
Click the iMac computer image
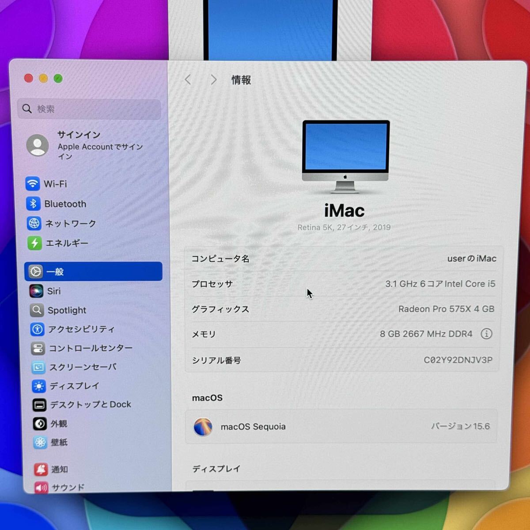pyautogui.click(x=345, y=157)
